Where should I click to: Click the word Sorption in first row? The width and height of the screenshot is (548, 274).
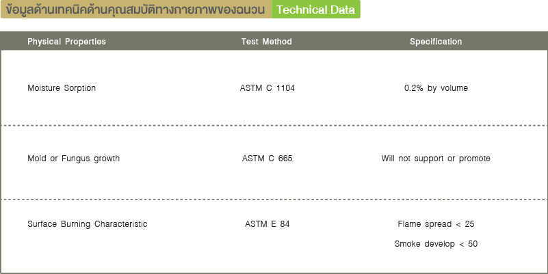79,88
